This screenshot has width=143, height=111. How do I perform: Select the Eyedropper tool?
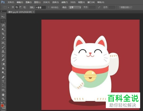coord(3,38)
